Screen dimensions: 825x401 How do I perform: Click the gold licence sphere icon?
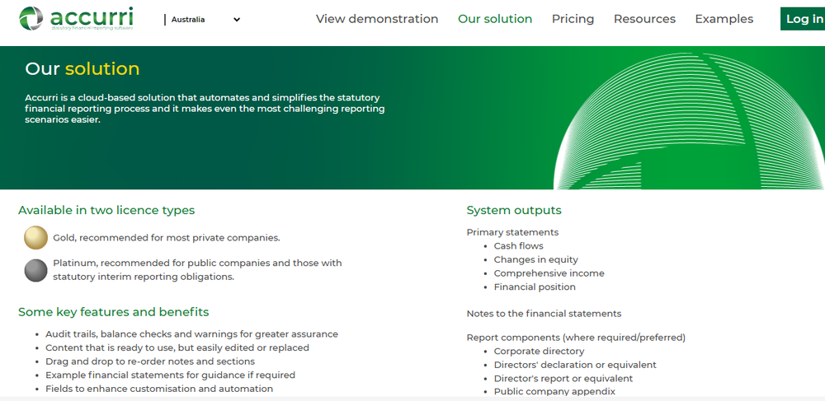36,238
